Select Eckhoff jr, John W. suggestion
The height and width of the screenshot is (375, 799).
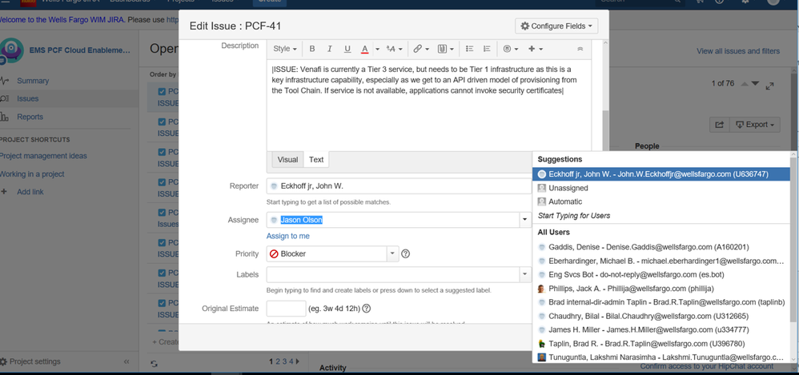pyautogui.click(x=661, y=174)
